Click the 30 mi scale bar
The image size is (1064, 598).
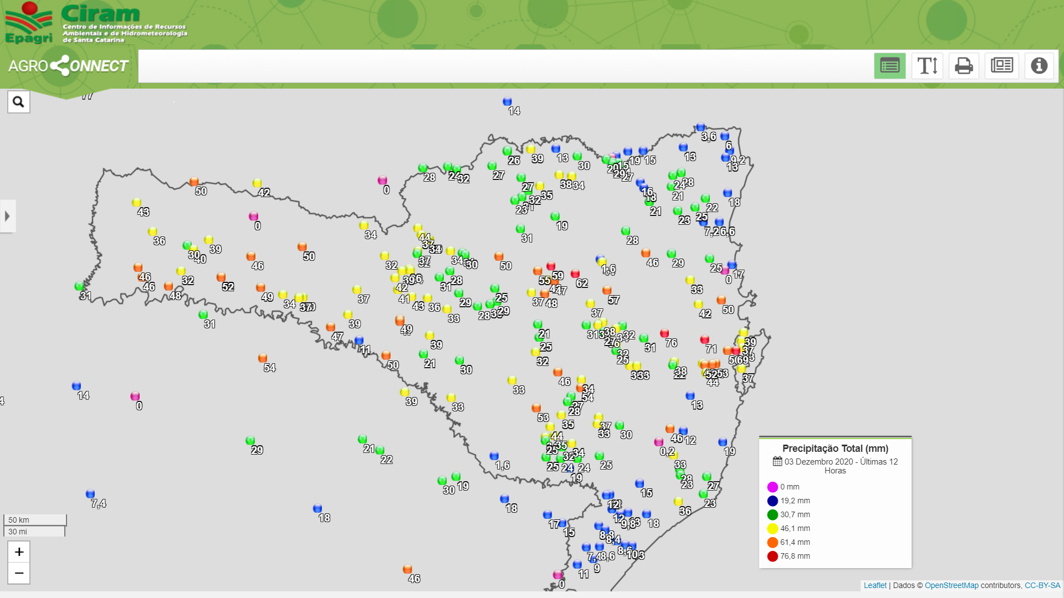click(x=34, y=532)
